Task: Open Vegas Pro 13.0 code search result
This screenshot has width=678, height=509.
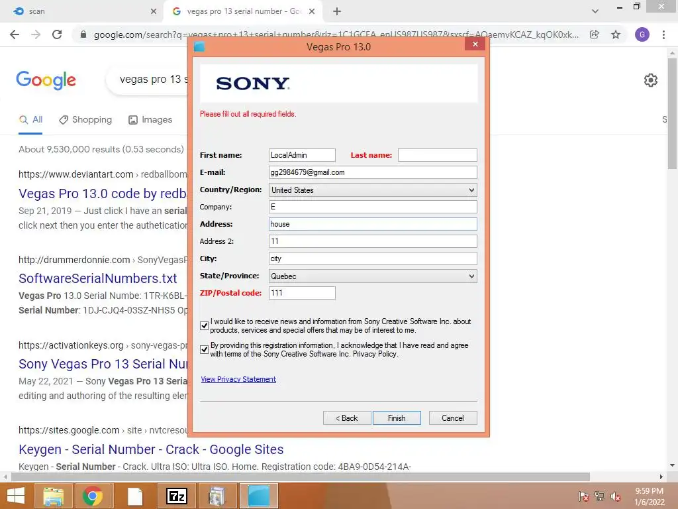Action: (102, 194)
